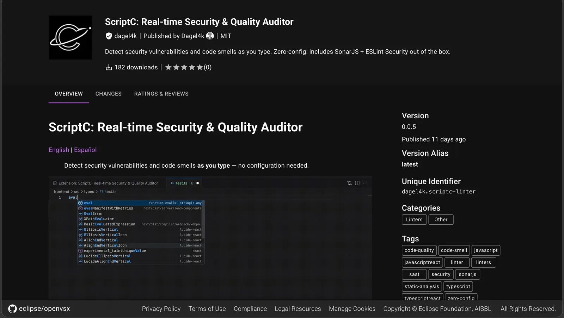Click the verified shield icon beside dagel4k

point(109,36)
